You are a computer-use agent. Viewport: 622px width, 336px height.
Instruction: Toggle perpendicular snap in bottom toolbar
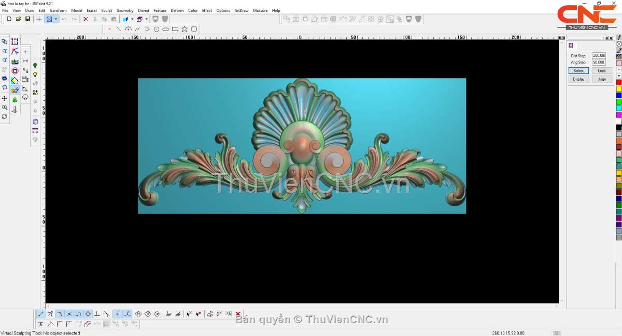(x=97, y=314)
